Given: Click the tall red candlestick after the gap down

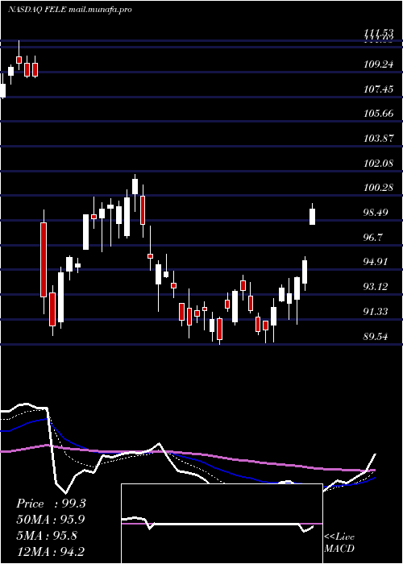Looking at the screenshot, I should pos(44,259).
